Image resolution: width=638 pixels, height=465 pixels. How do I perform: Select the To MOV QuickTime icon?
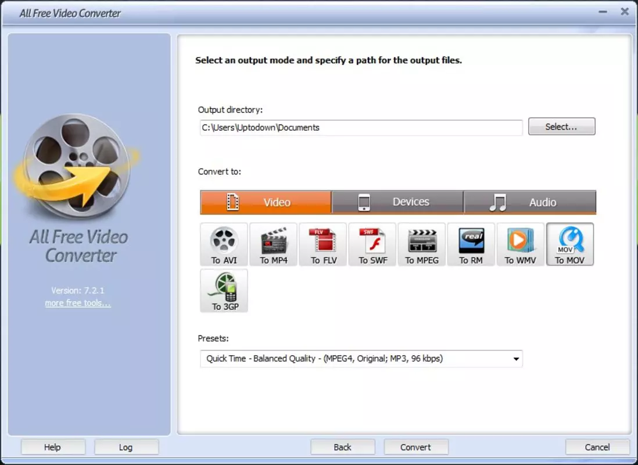(x=570, y=244)
